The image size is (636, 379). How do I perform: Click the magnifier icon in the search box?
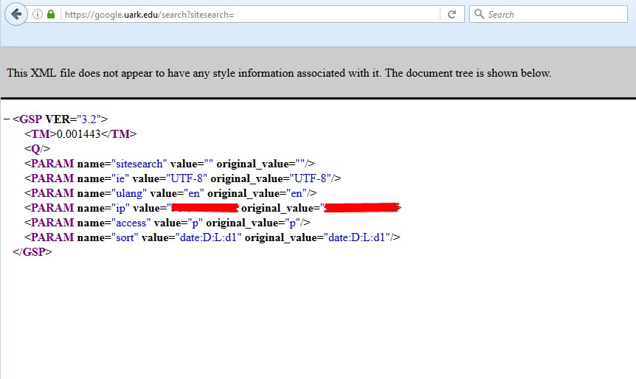click(x=479, y=14)
